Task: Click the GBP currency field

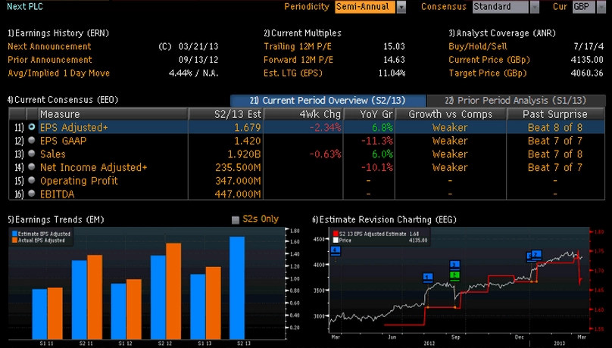Action: (584, 7)
